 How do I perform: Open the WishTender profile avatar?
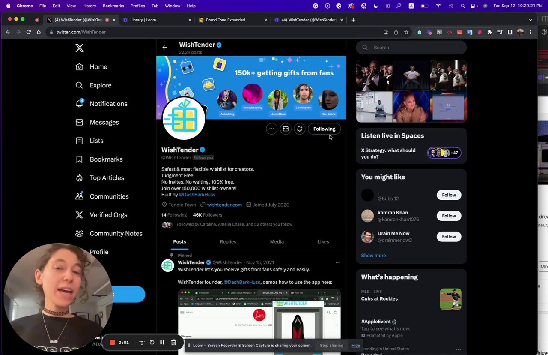pyautogui.click(x=184, y=119)
